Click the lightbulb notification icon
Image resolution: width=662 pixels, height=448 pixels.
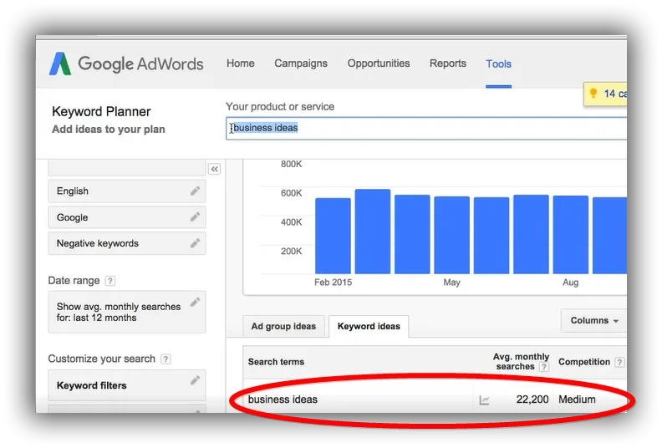pyautogui.click(x=593, y=94)
